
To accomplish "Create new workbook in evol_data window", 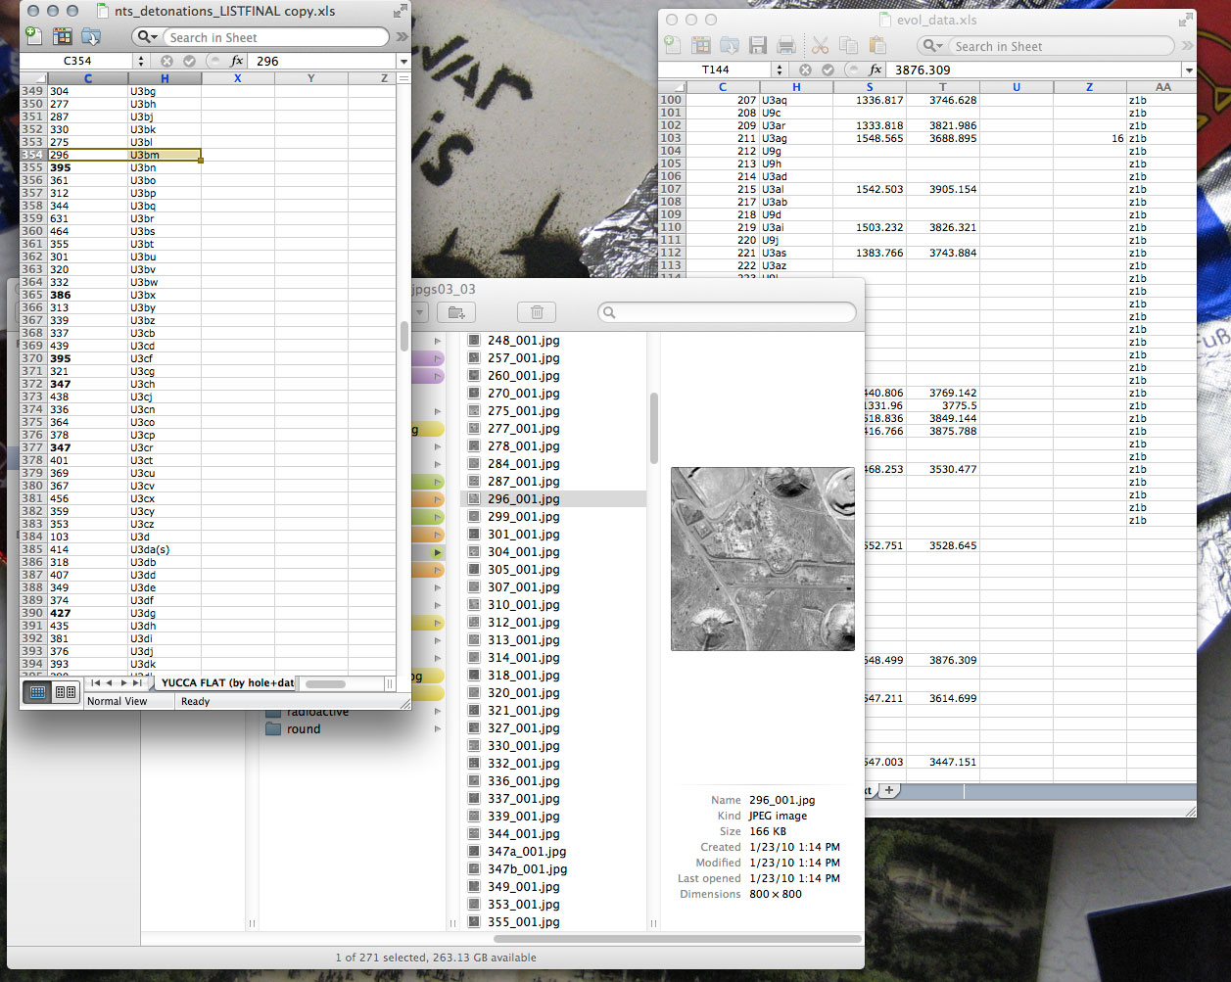I will click(672, 45).
